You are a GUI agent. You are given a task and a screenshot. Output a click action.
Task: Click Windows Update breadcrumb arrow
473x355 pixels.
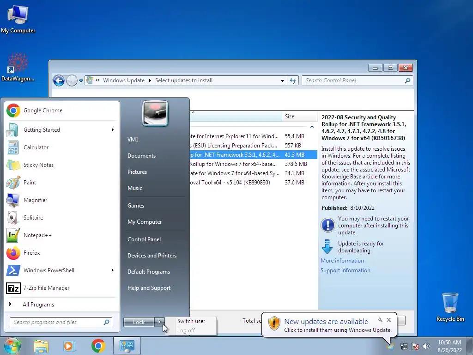[150, 80]
